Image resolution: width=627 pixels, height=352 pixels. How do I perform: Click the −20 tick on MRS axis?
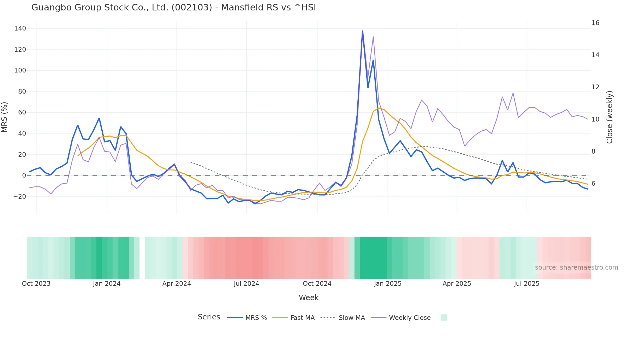click(20, 197)
